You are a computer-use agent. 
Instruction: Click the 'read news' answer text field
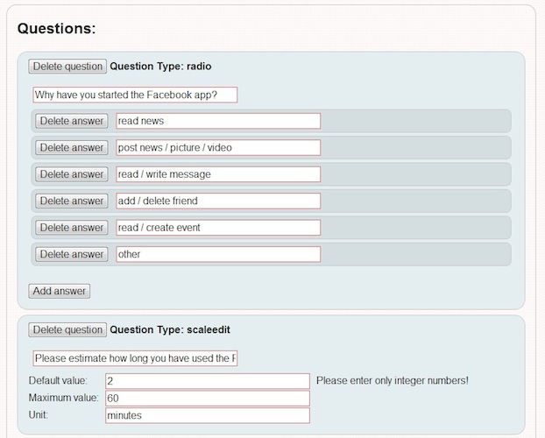(x=218, y=121)
